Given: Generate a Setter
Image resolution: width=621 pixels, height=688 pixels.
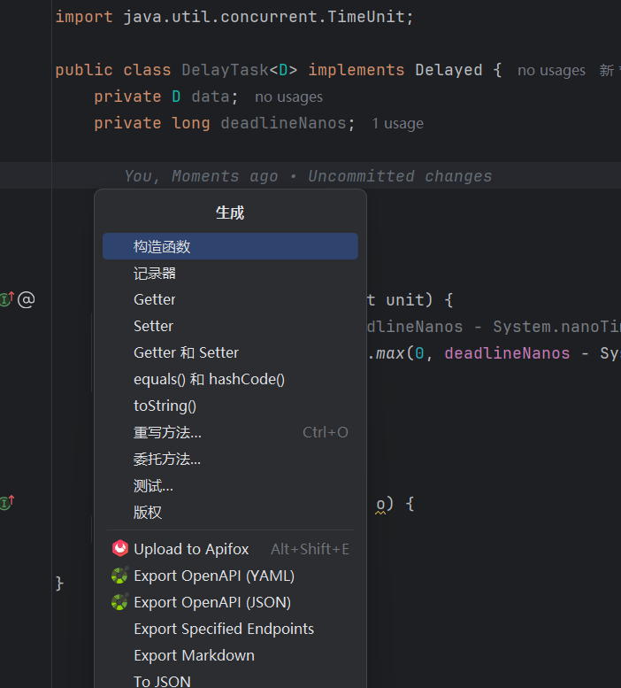Looking at the screenshot, I should point(230,326).
